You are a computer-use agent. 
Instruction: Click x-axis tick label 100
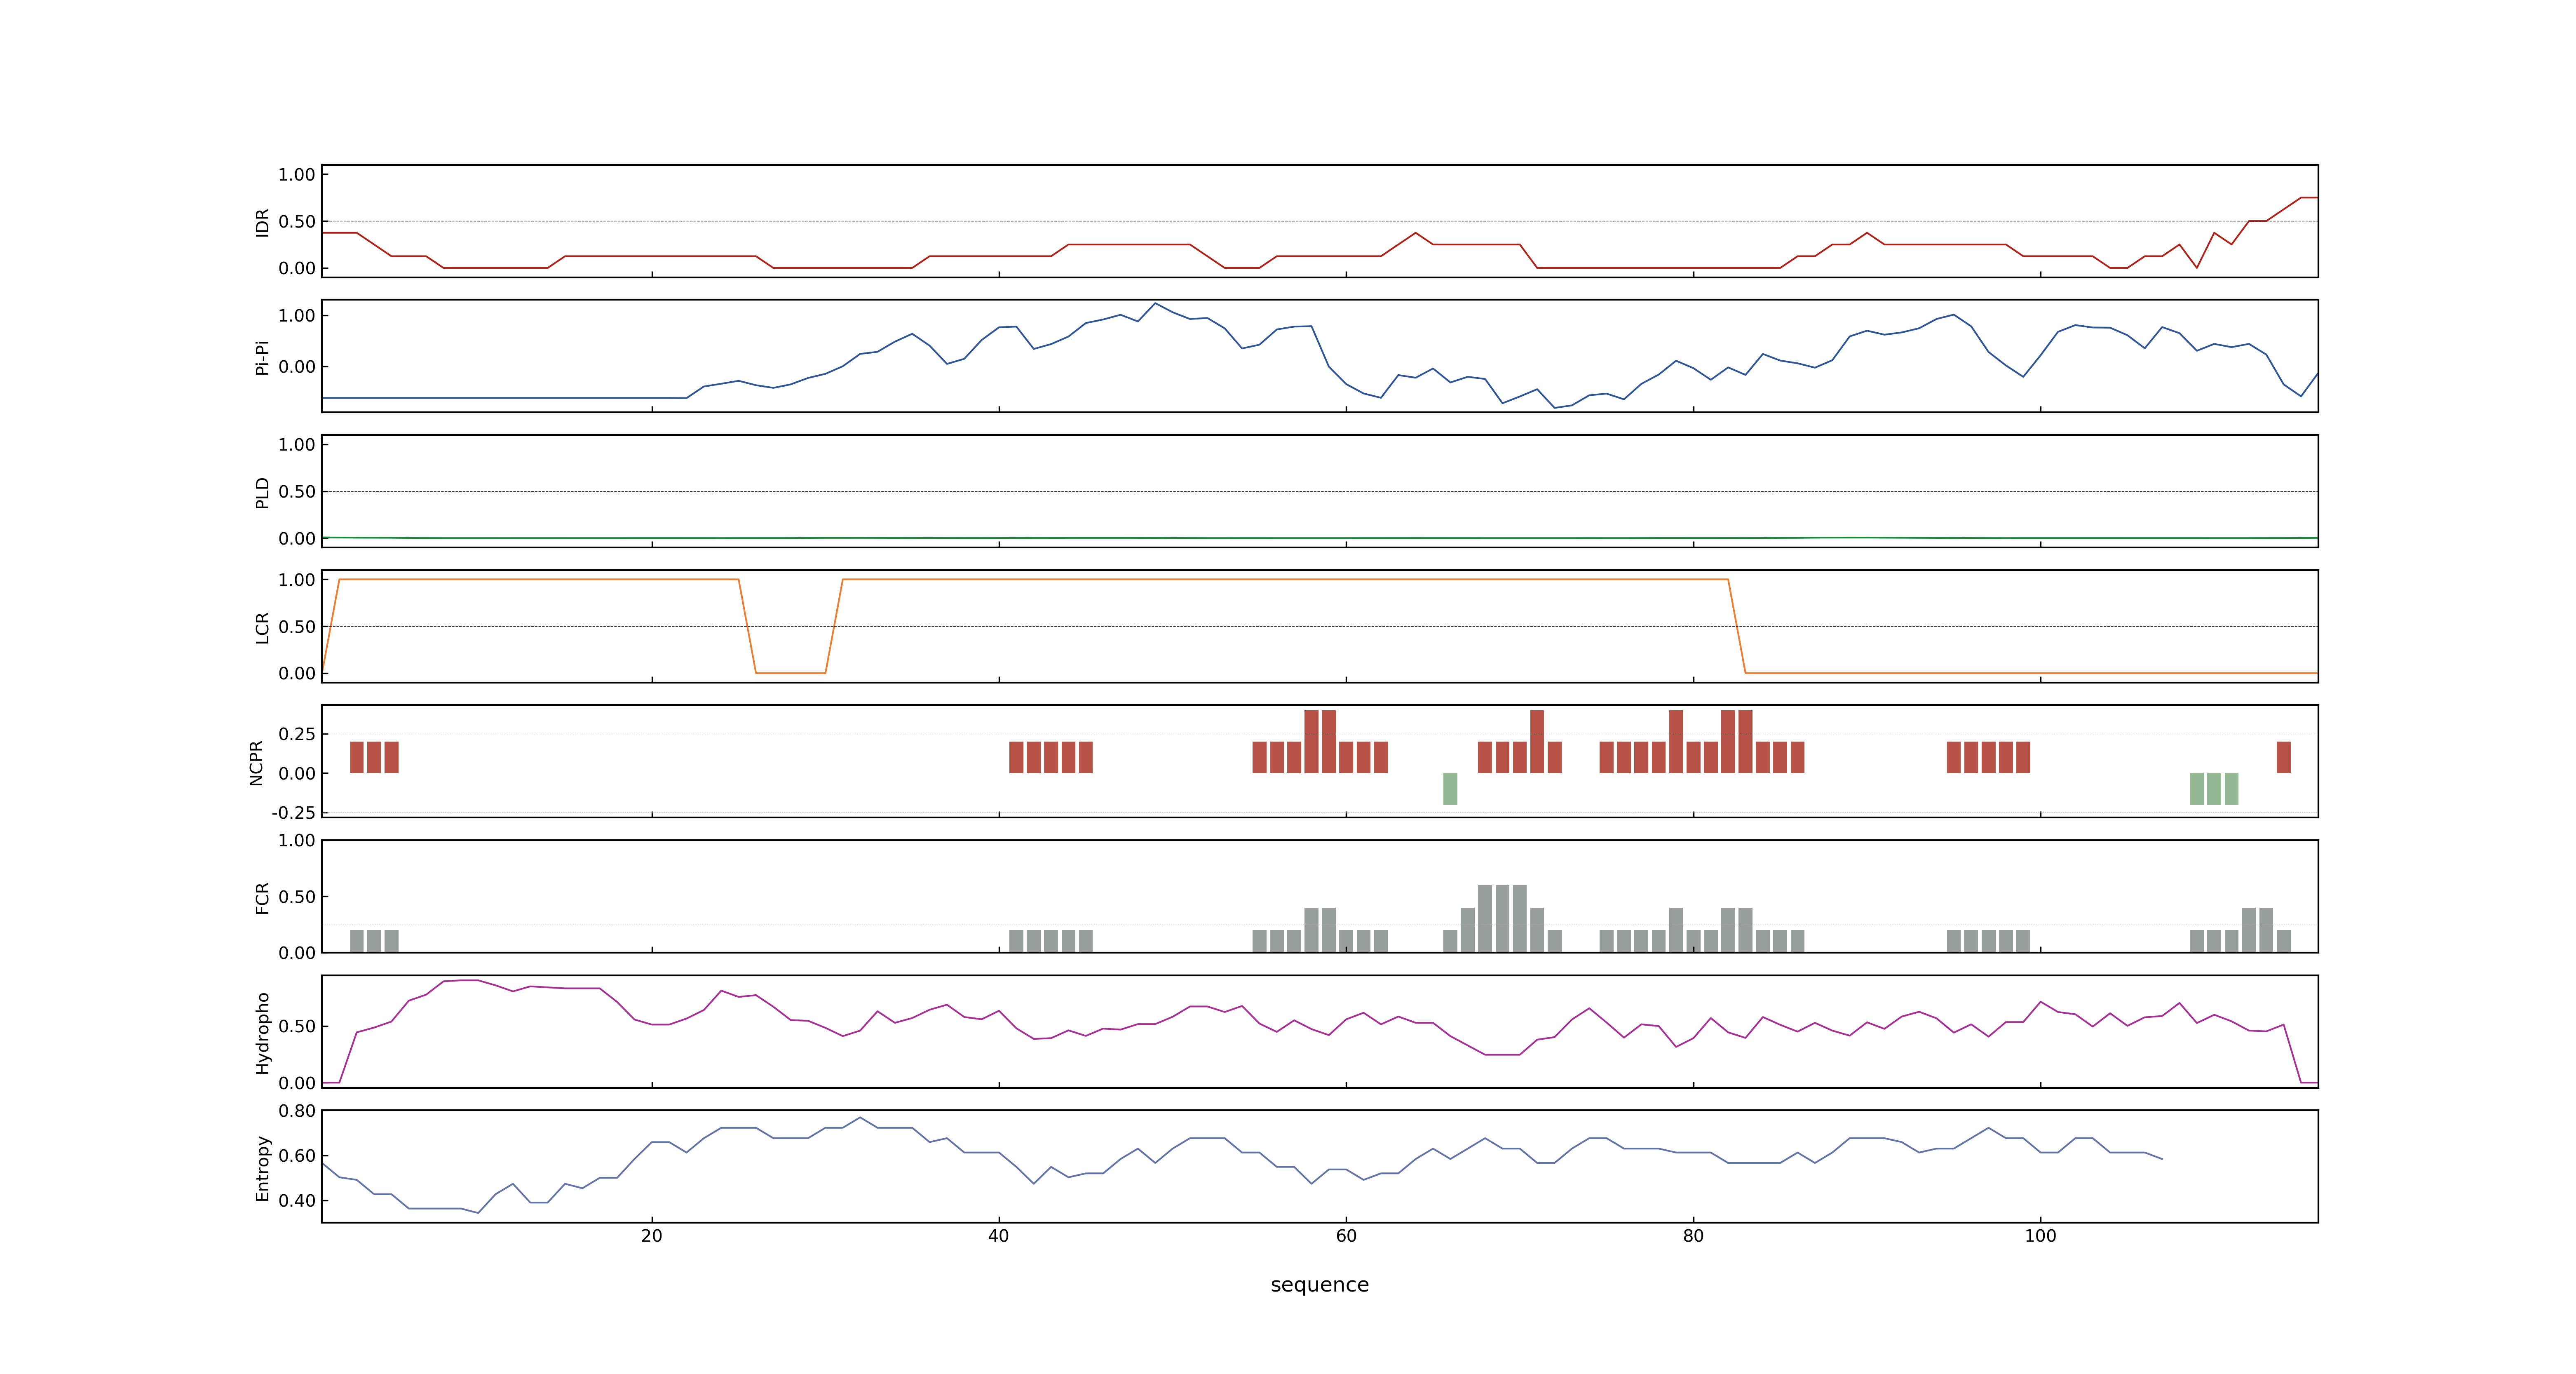click(x=2040, y=1236)
